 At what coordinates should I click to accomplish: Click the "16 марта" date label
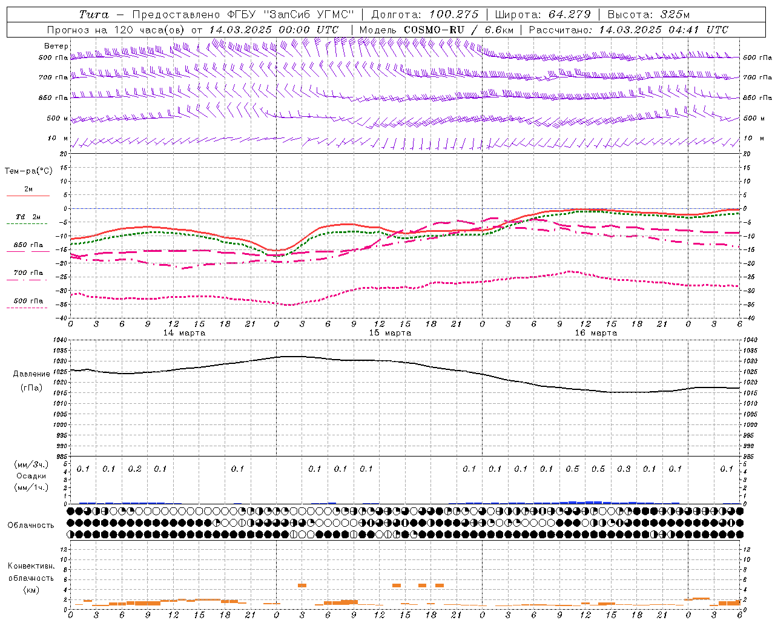pyautogui.click(x=596, y=333)
